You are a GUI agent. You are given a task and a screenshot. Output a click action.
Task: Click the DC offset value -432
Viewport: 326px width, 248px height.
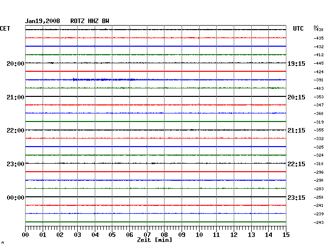tap(318, 47)
